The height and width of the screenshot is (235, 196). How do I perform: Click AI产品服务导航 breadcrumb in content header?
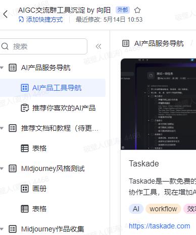coord(159,43)
